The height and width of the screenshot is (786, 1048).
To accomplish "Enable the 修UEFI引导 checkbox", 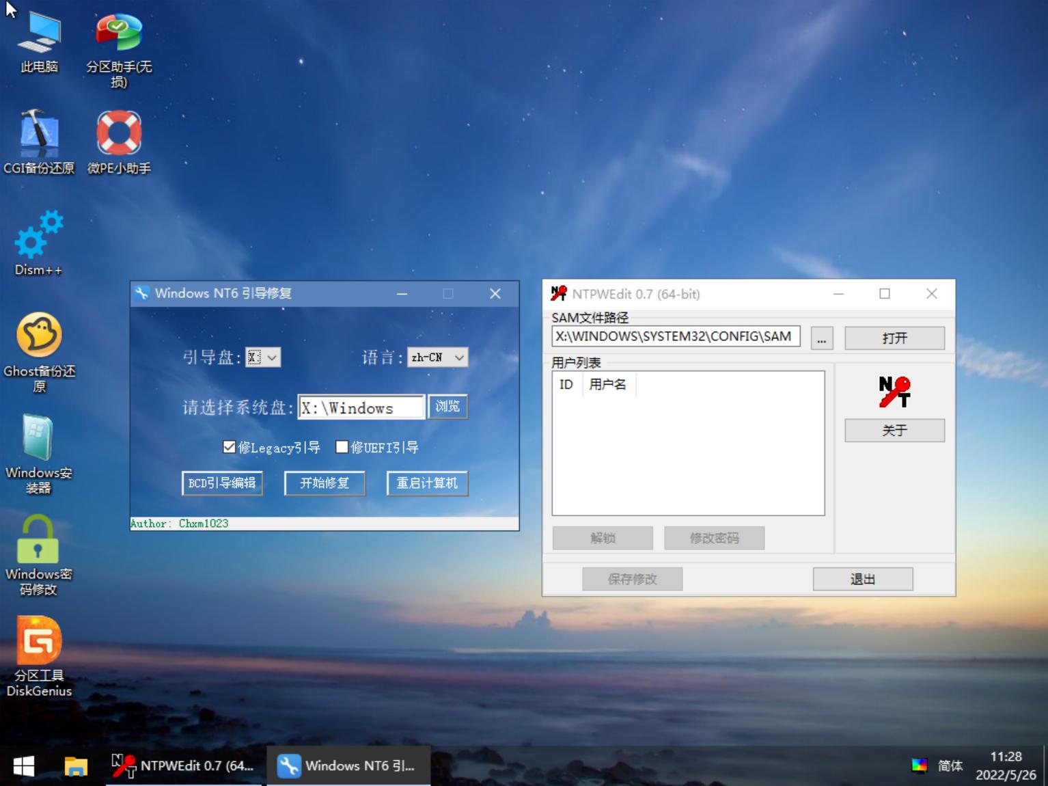I will [x=342, y=448].
